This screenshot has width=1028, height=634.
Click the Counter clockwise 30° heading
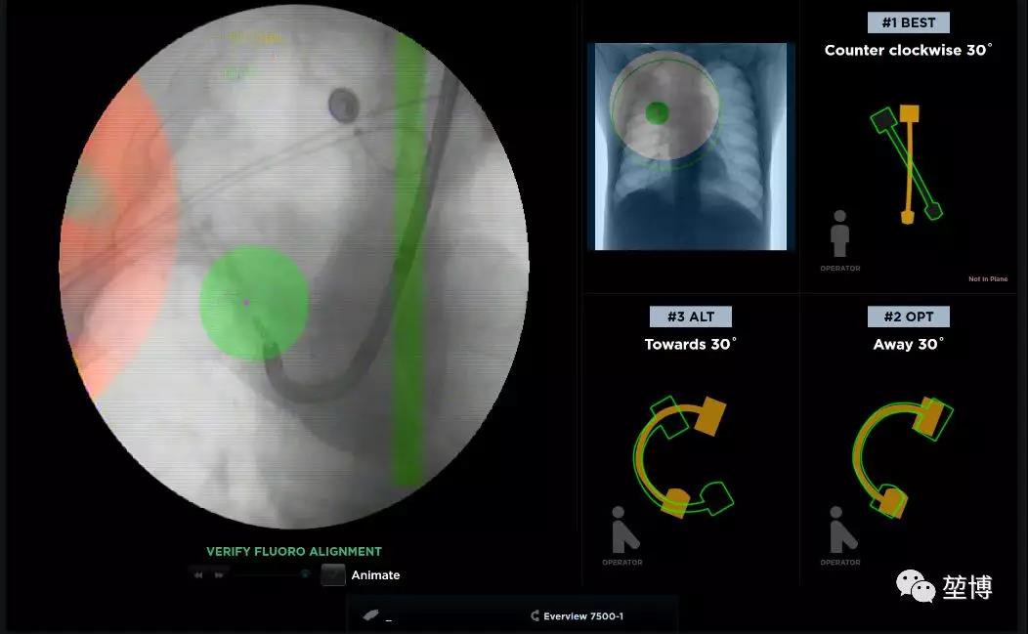[908, 50]
